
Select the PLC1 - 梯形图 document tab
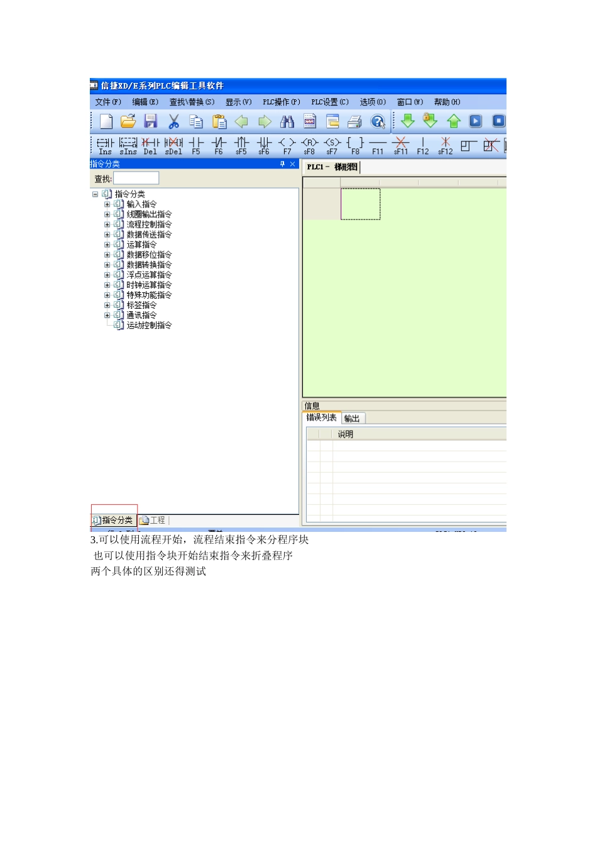pyautogui.click(x=332, y=167)
